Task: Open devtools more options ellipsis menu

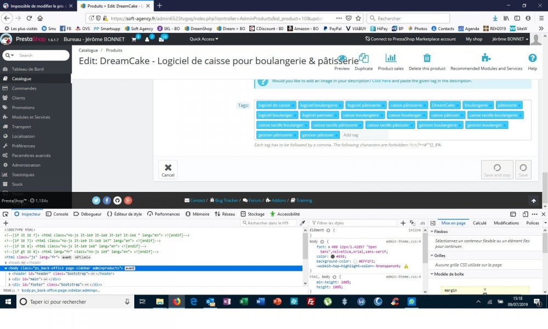Action: (534, 214)
